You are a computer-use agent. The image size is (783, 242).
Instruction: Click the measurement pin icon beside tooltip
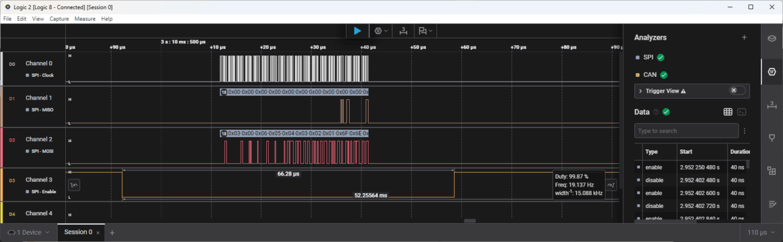611,185
